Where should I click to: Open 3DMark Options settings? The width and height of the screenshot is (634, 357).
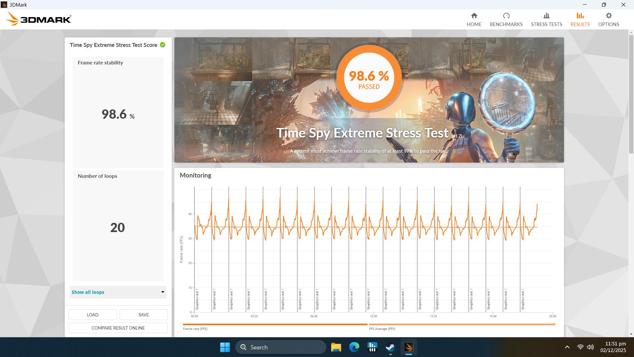click(609, 19)
